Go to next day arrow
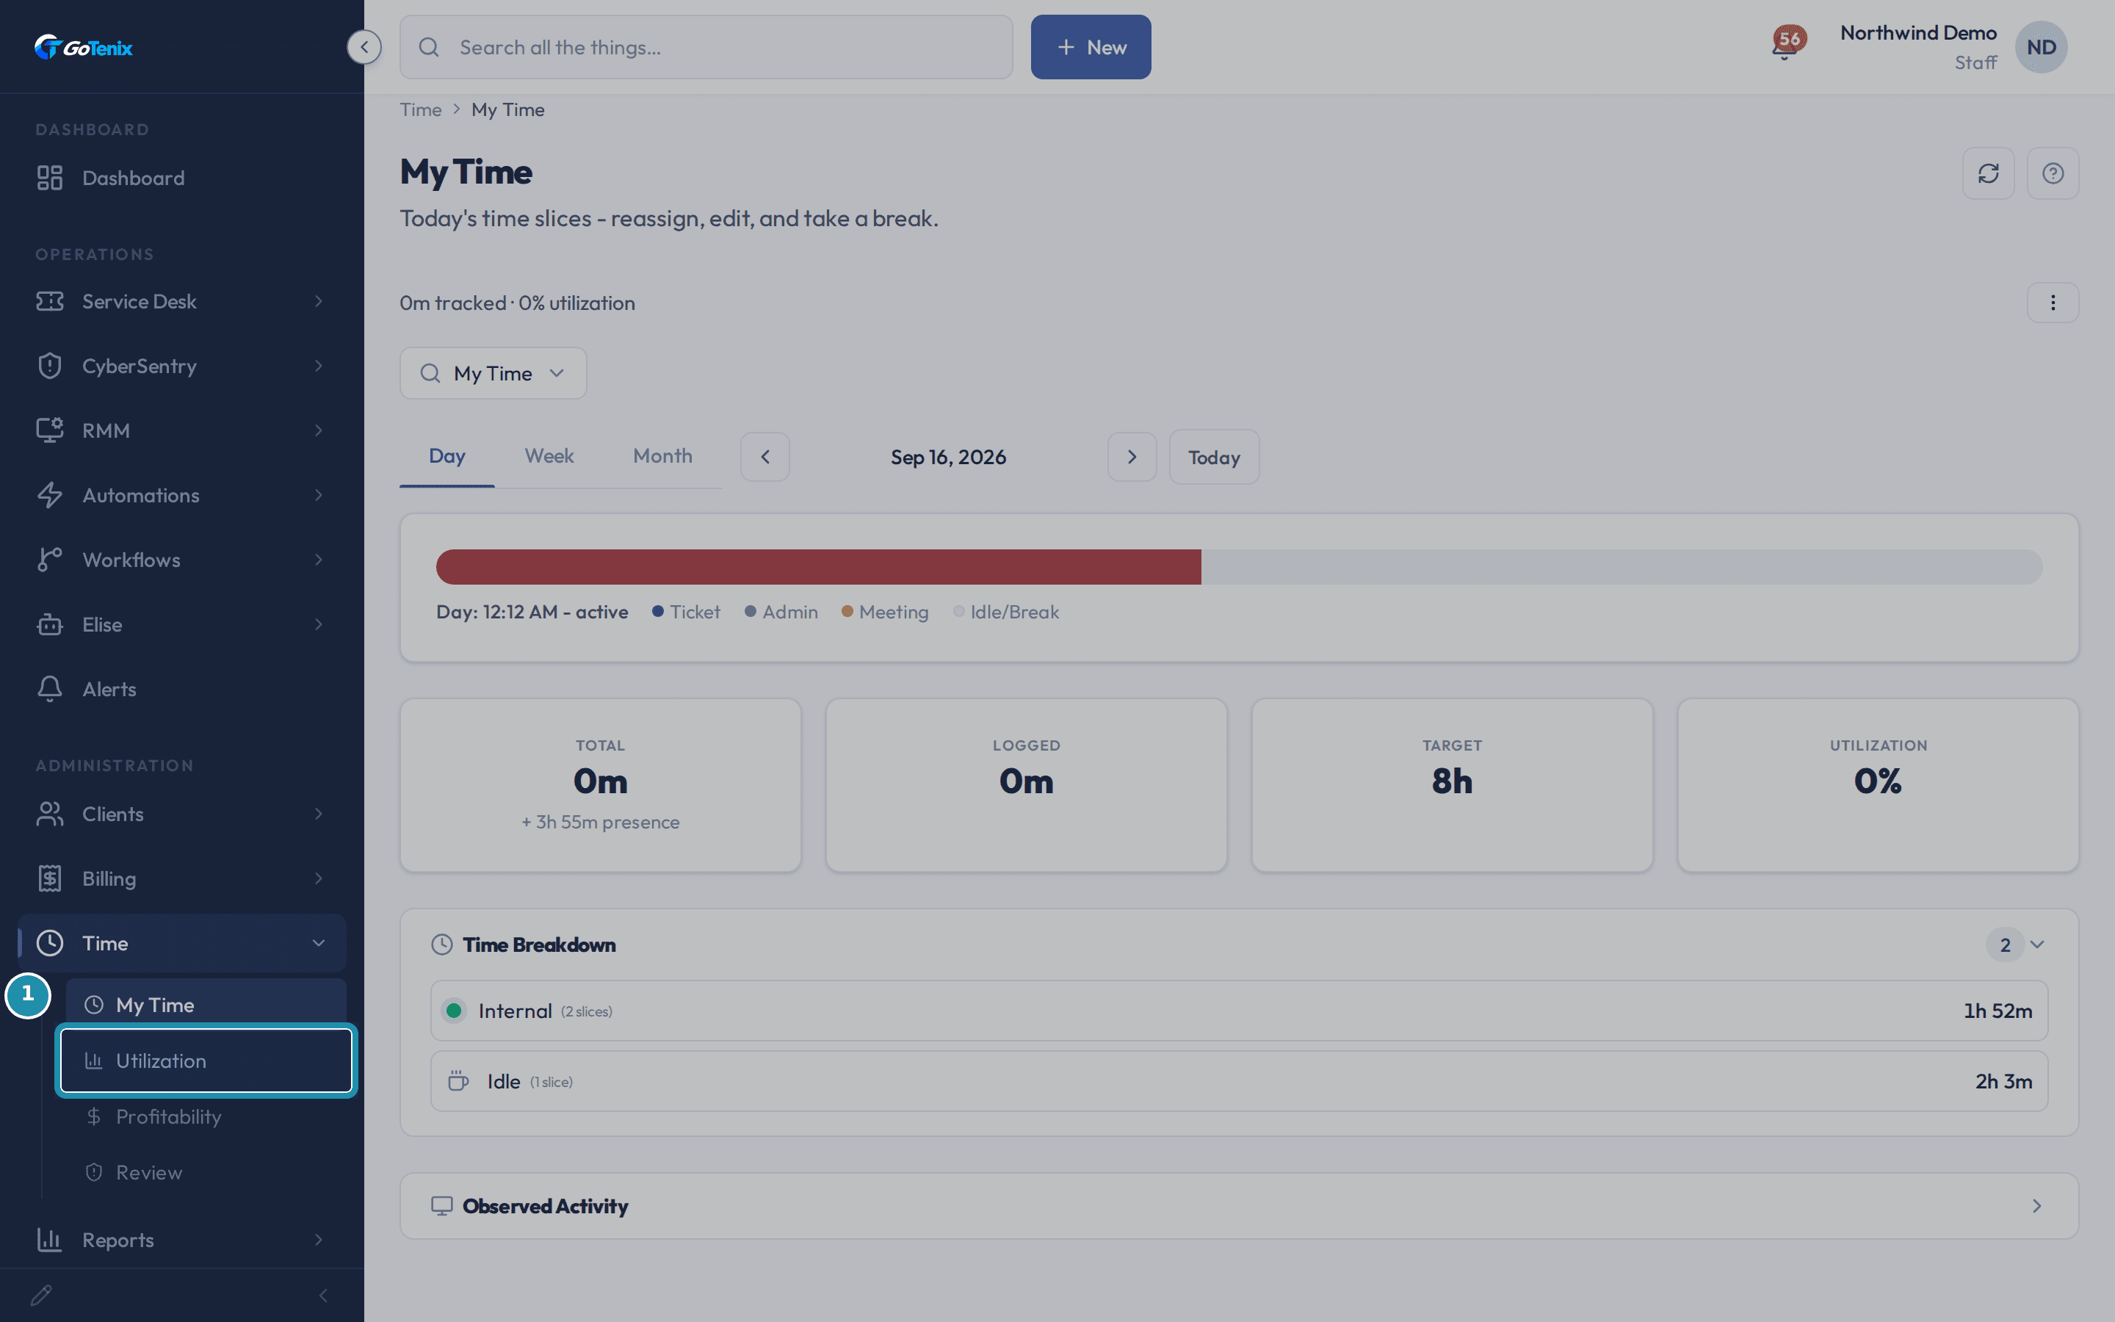 pos(1132,456)
